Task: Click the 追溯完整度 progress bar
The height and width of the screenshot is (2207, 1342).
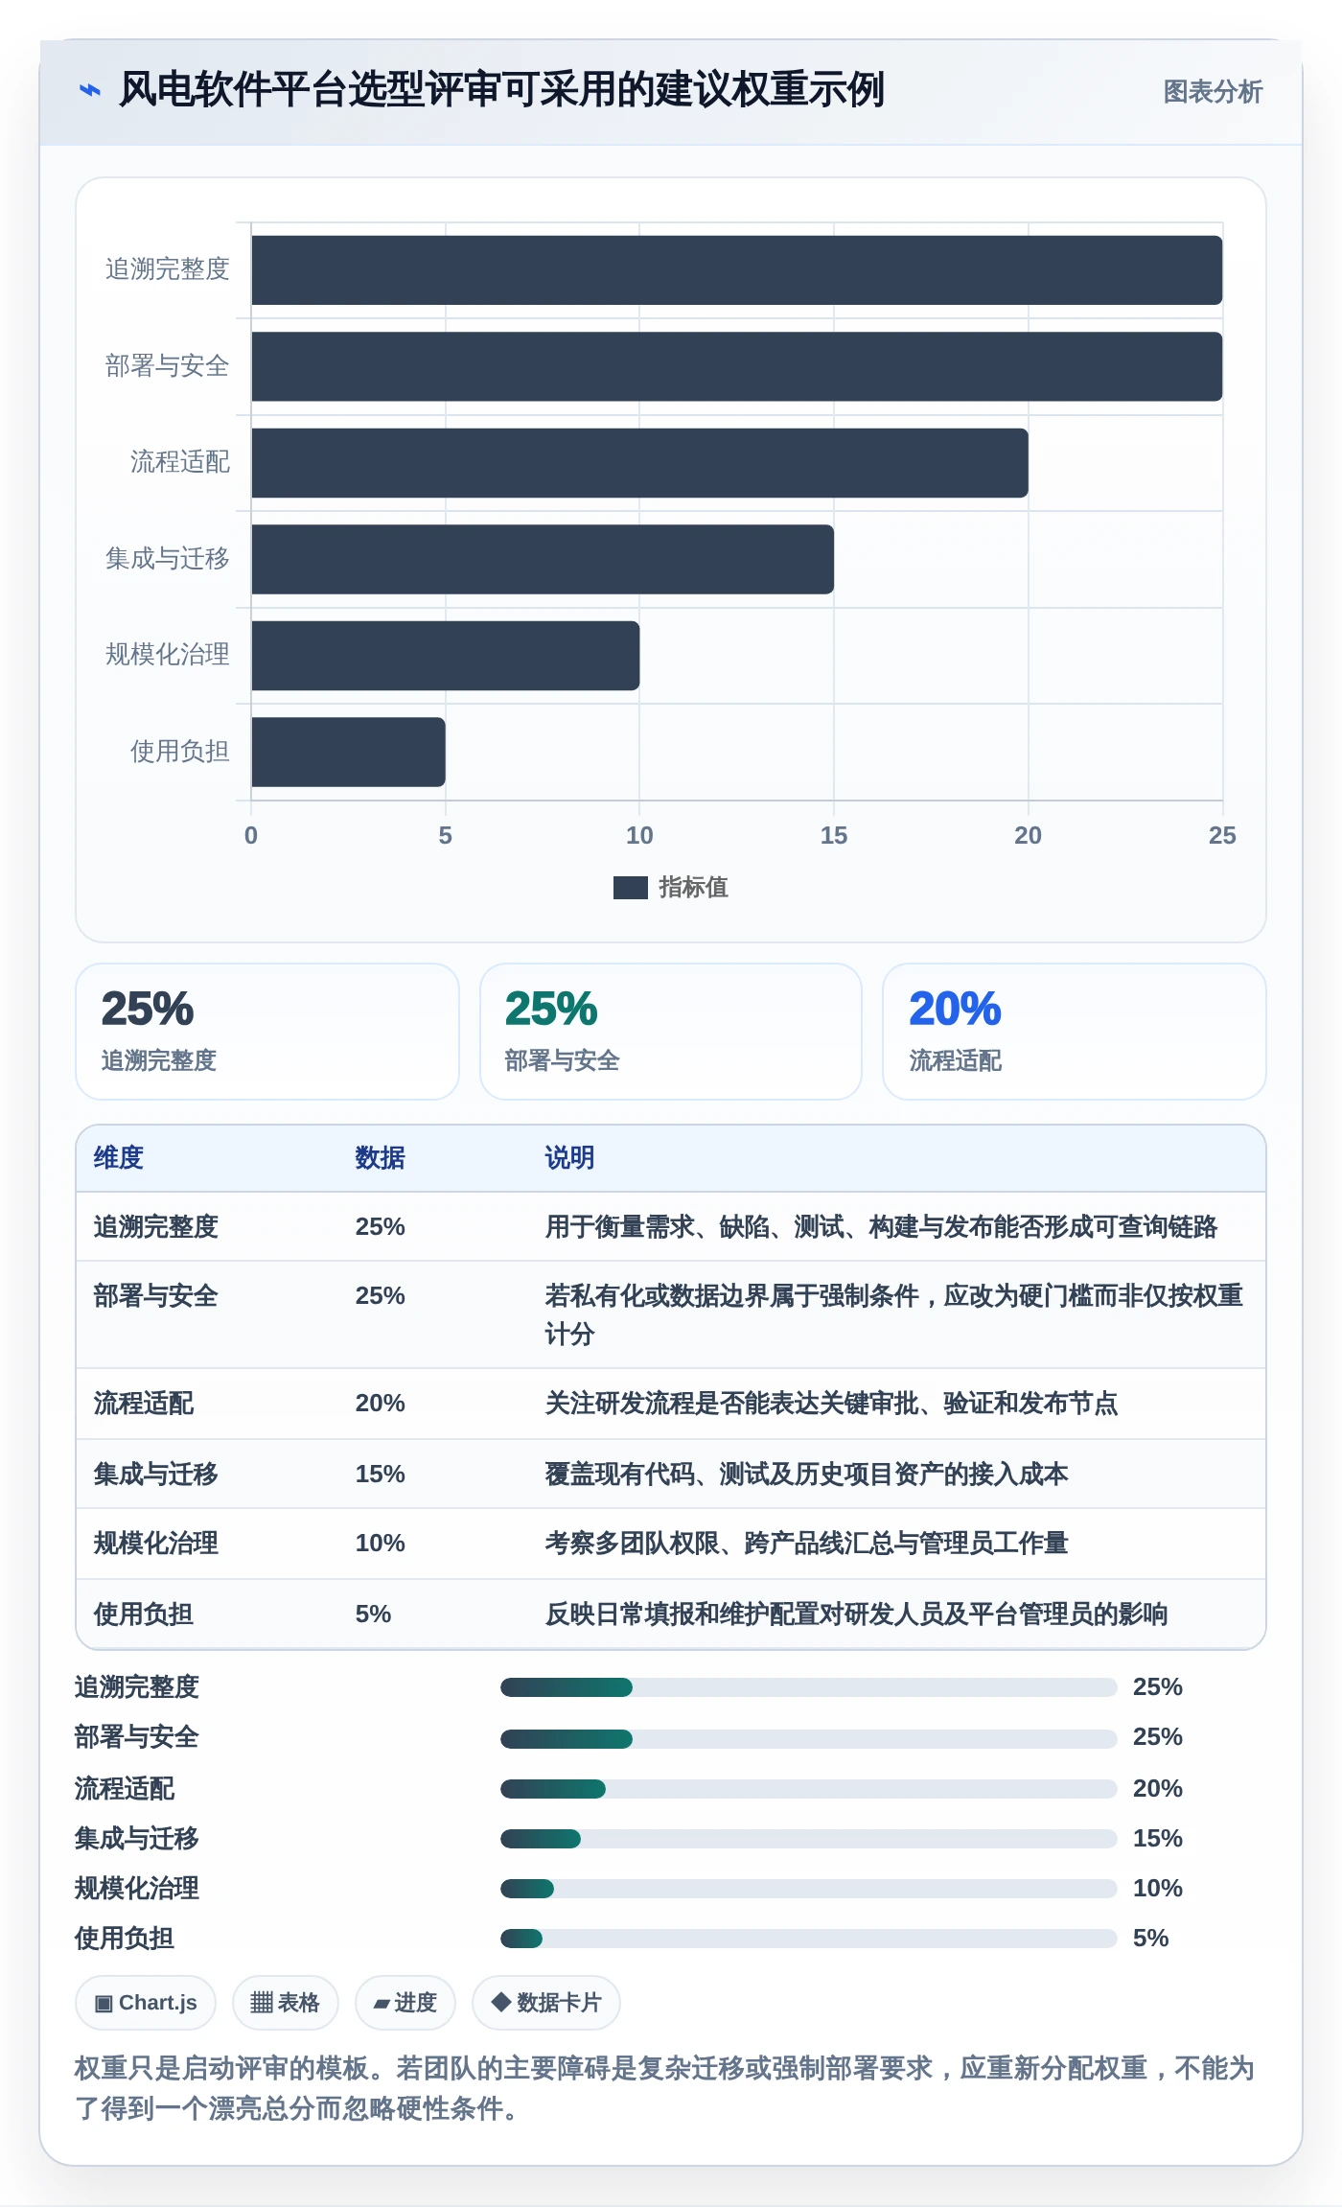Action: tap(809, 1687)
